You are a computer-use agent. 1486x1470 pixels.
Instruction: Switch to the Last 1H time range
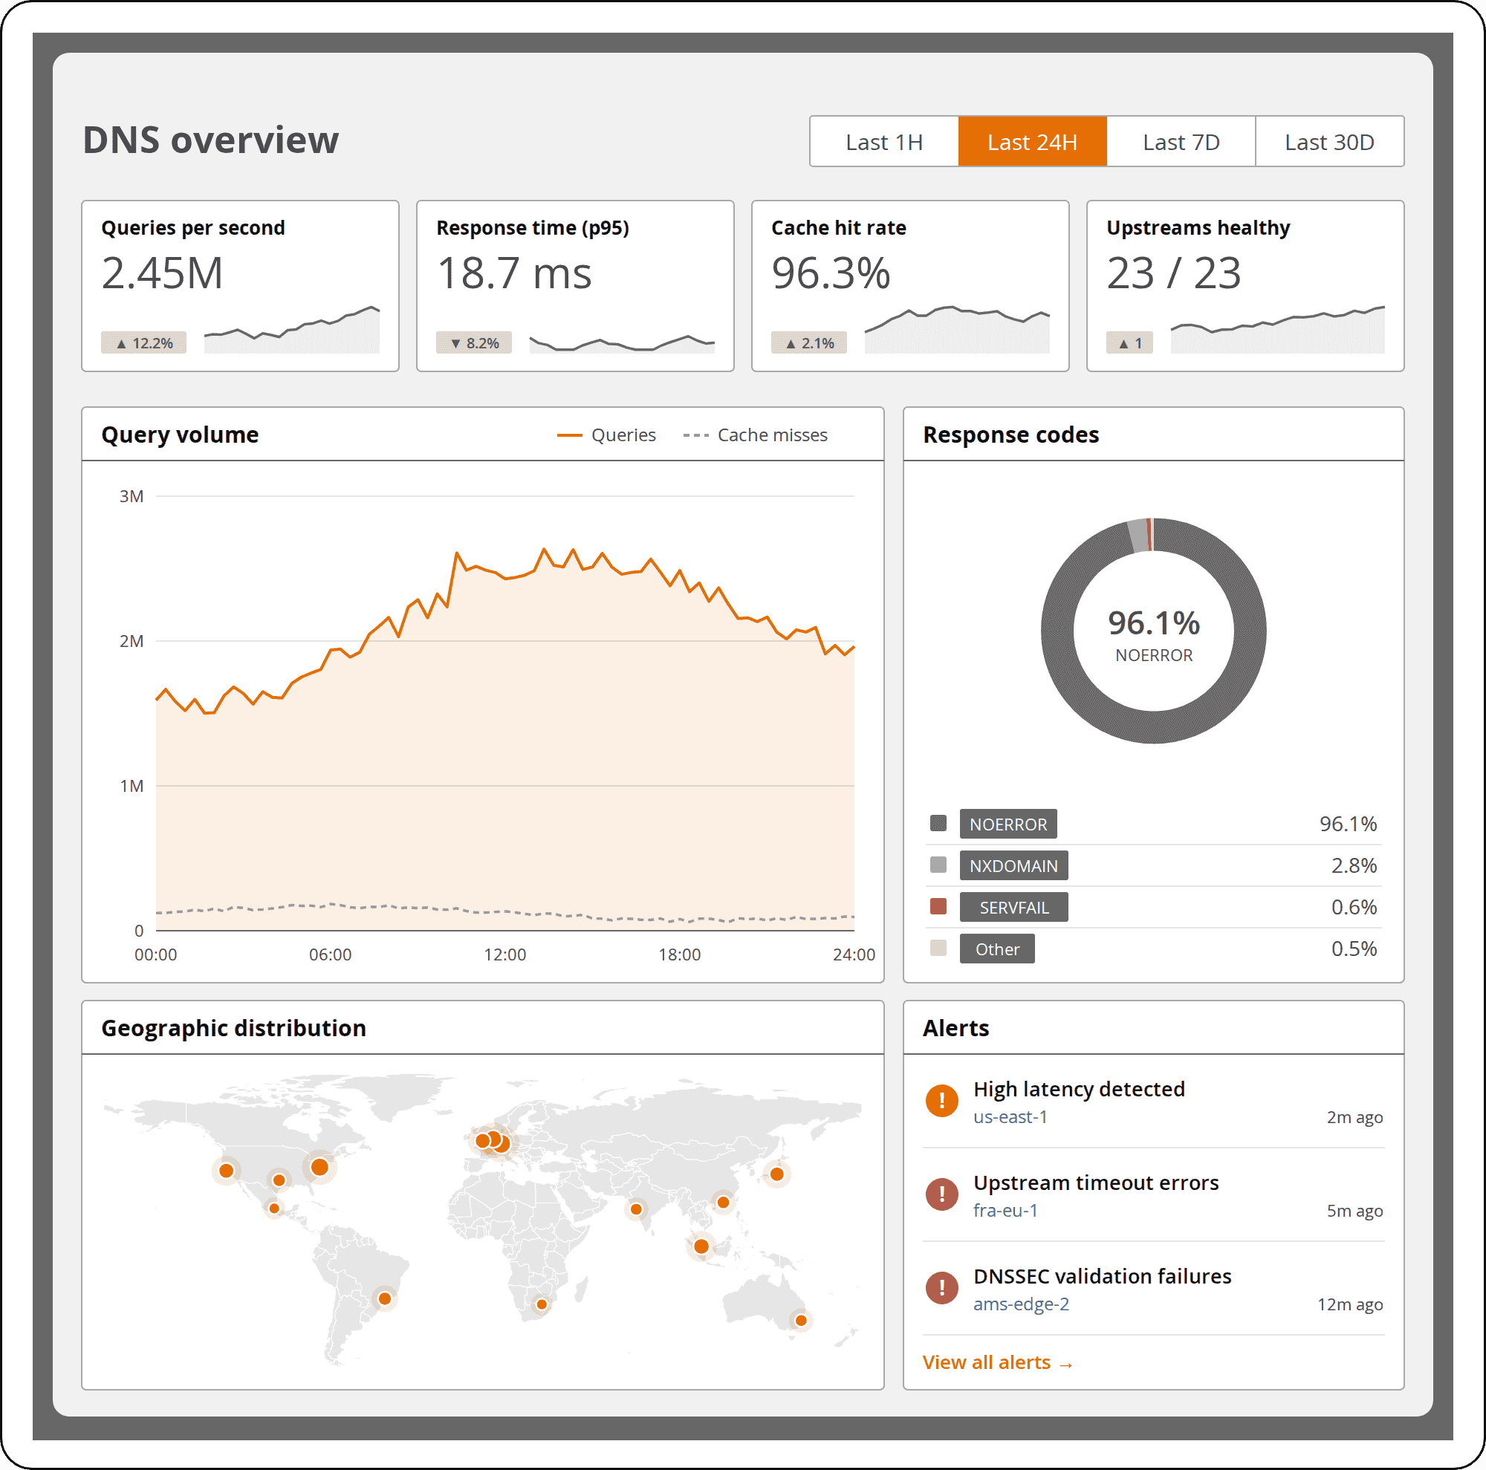pos(883,141)
